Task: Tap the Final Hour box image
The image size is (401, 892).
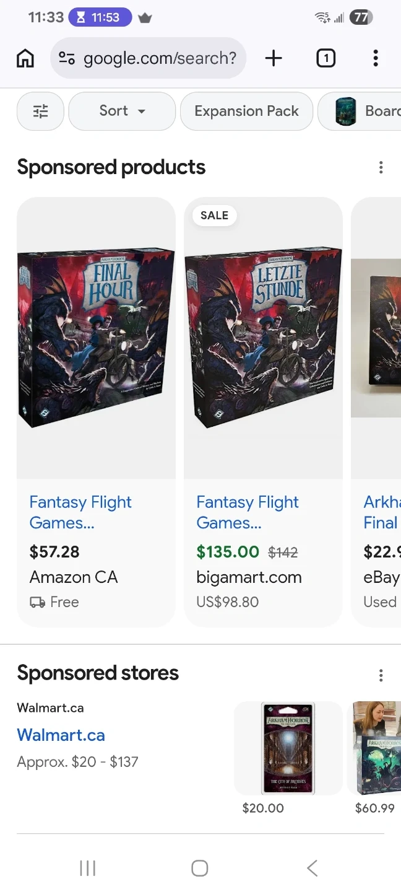Action: point(96,338)
